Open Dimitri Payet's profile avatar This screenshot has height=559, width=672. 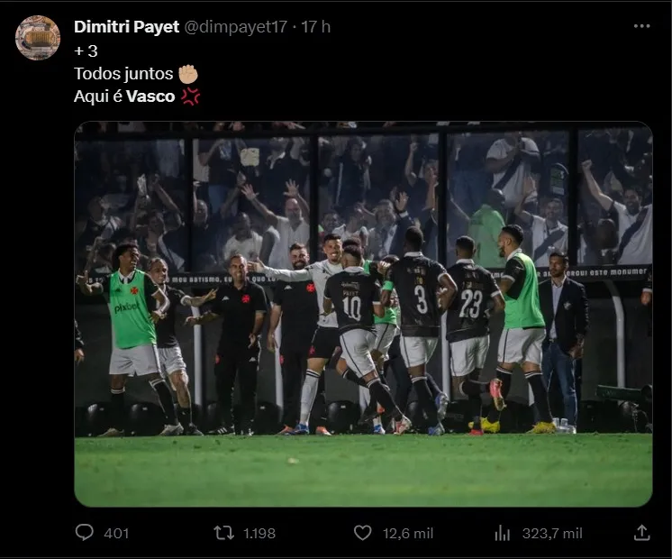tap(38, 38)
